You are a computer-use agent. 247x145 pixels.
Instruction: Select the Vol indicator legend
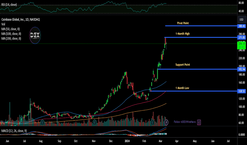(3, 24)
